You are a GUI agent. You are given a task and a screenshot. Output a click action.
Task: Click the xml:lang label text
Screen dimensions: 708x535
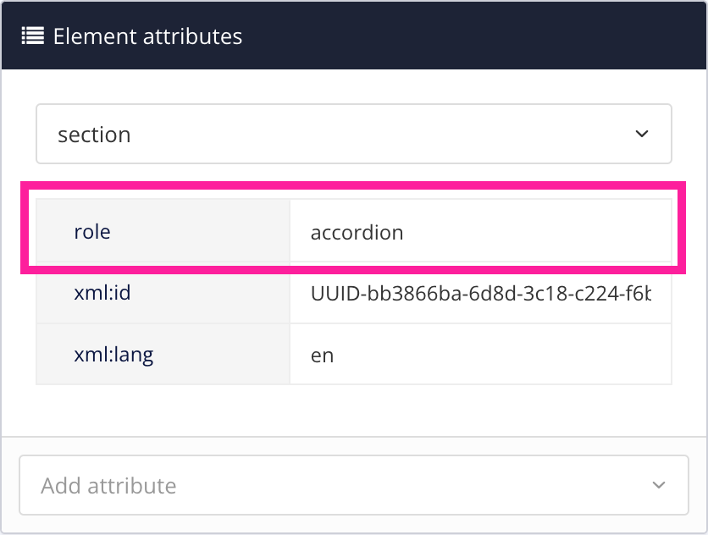tap(113, 355)
